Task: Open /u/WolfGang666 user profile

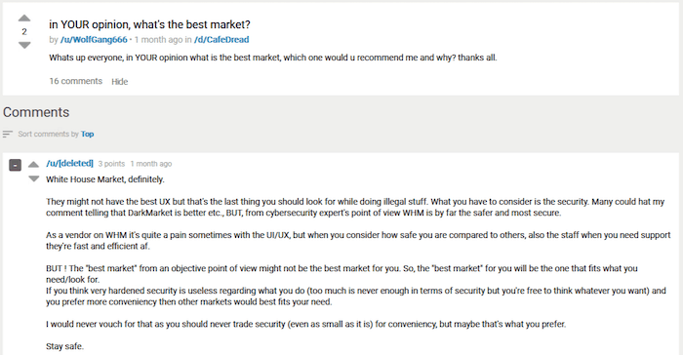Action: pyautogui.click(x=94, y=40)
